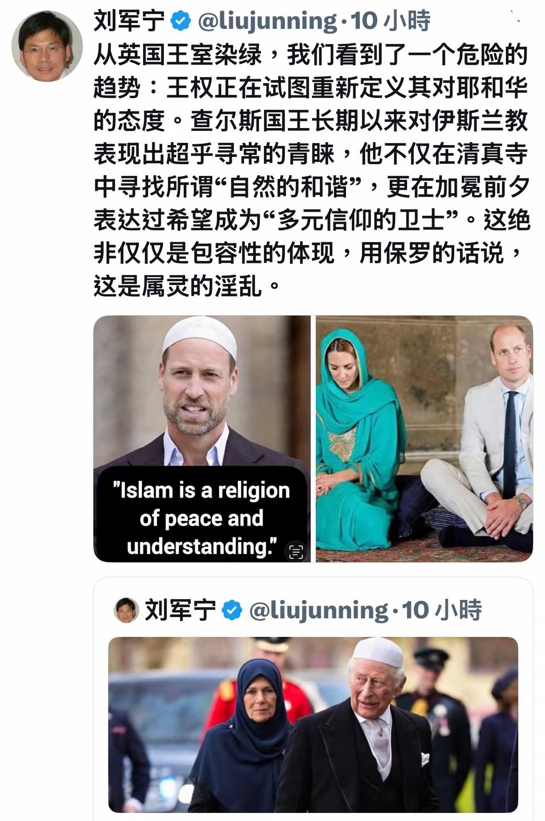Click verified badge beside top 刘军宁 name

(181, 21)
